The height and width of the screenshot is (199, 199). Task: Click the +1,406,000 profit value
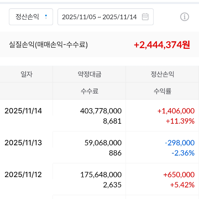point(176,111)
